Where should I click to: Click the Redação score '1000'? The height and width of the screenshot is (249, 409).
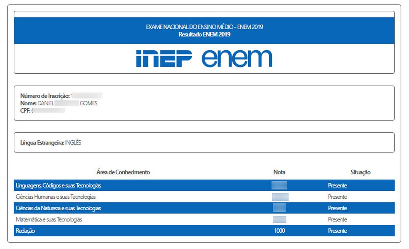[x=279, y=231]
